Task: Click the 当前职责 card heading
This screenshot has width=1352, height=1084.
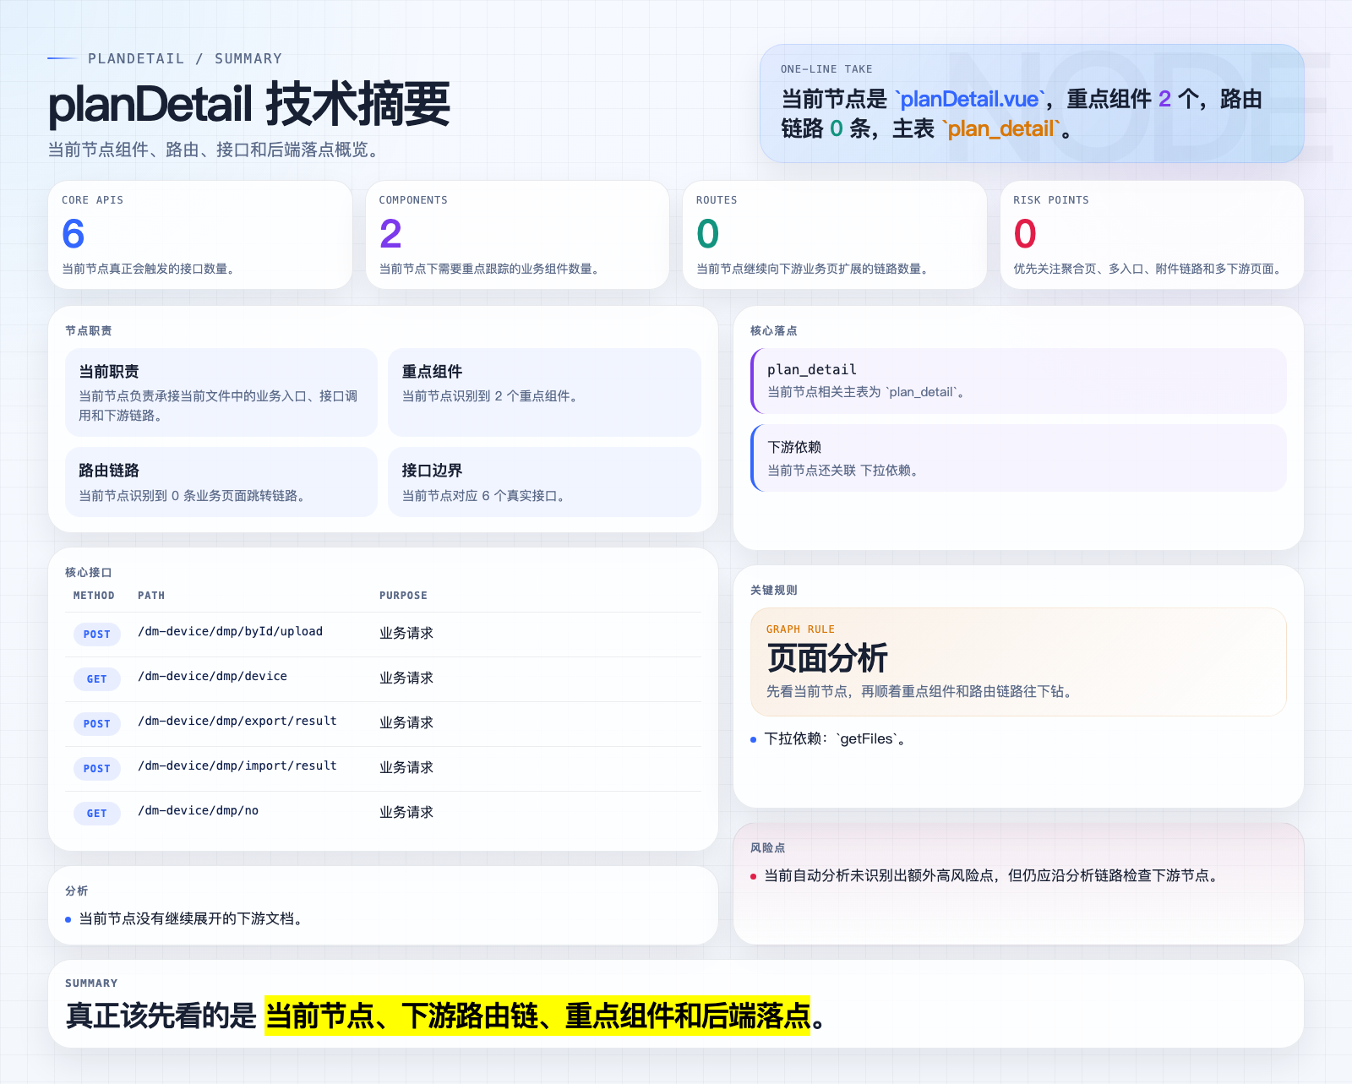Action: pyautogui.click(x=109, y=372)
